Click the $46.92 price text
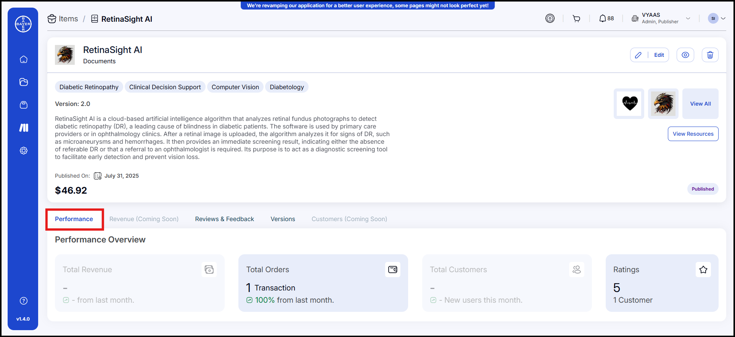 coord(71,190)
